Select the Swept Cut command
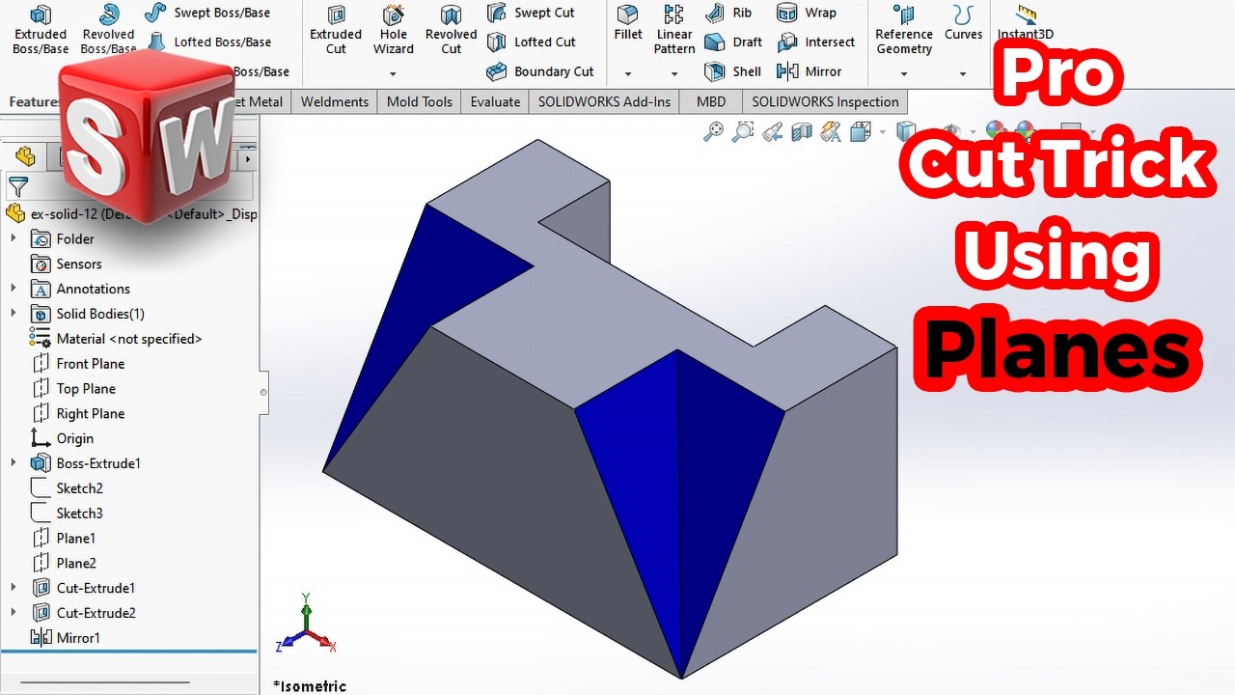The height and width of the screenshot is (695, 1235). tap(531, 13)
